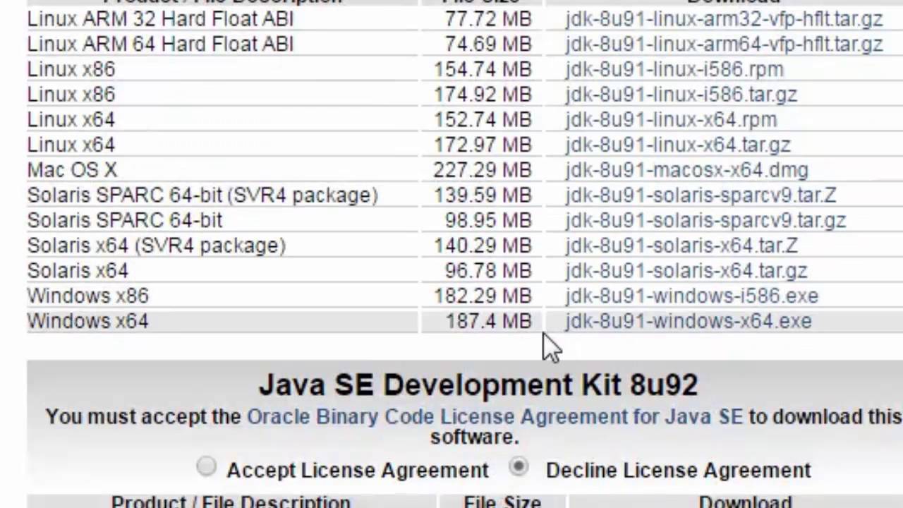
Task: Click the Mac OS X row description
Action: pos(72,170)
